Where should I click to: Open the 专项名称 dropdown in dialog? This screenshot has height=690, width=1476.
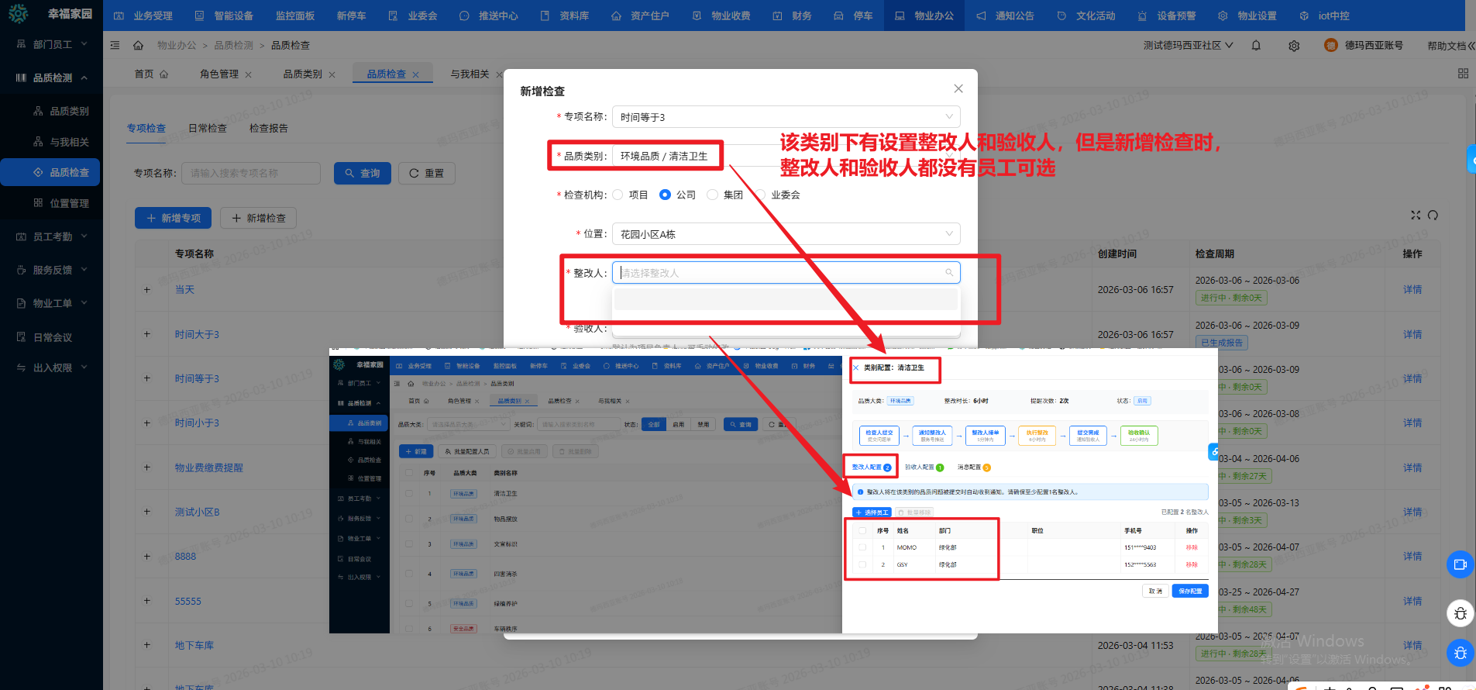click(x=786, y=117)
